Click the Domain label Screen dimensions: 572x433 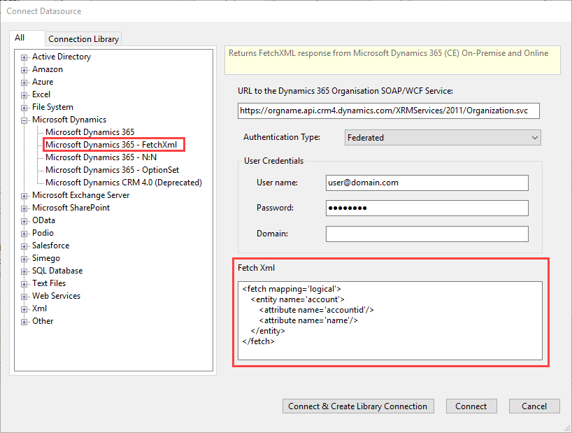(272, 234)
